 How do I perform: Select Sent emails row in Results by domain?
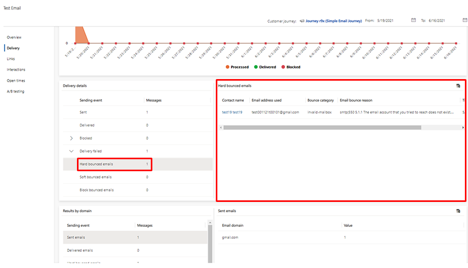pyautogui.click(x=135, y=237)
